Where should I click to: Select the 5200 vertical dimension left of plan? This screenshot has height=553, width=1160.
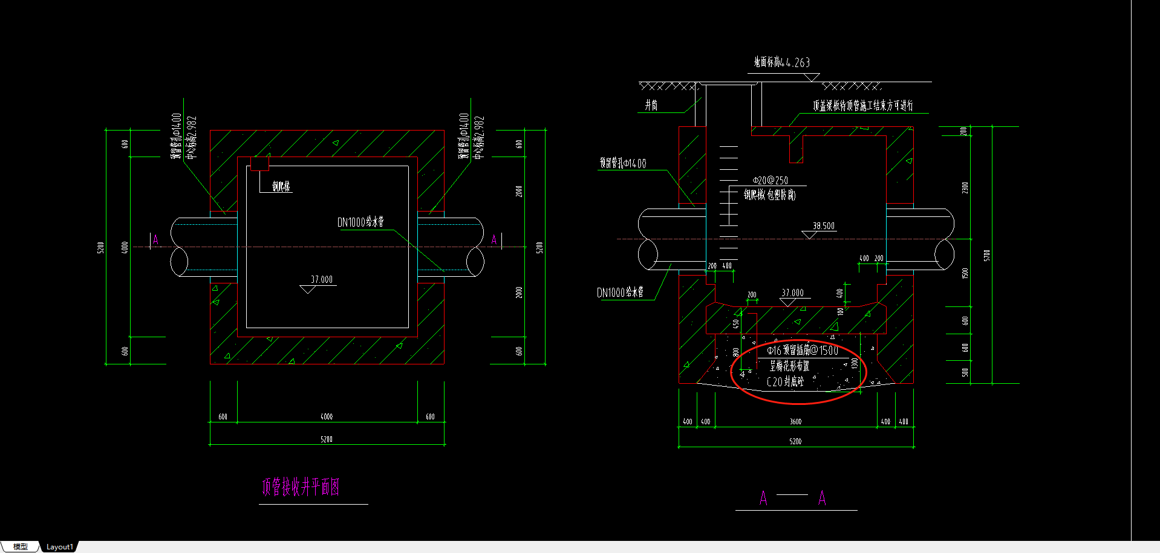point(100,247)
